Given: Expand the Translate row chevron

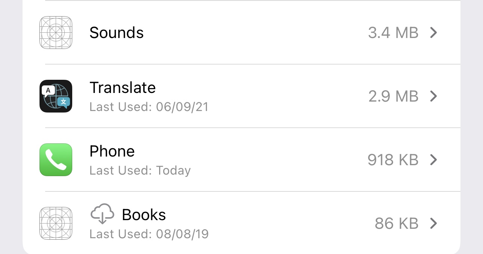Looking at the screenshot, I should (433, 96).
